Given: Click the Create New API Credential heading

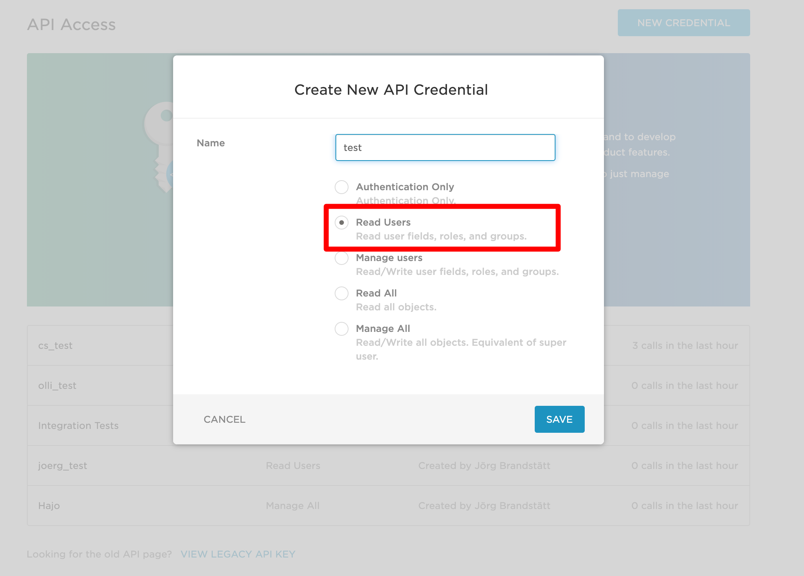Looking at the screenshot, I should (391, 90).
